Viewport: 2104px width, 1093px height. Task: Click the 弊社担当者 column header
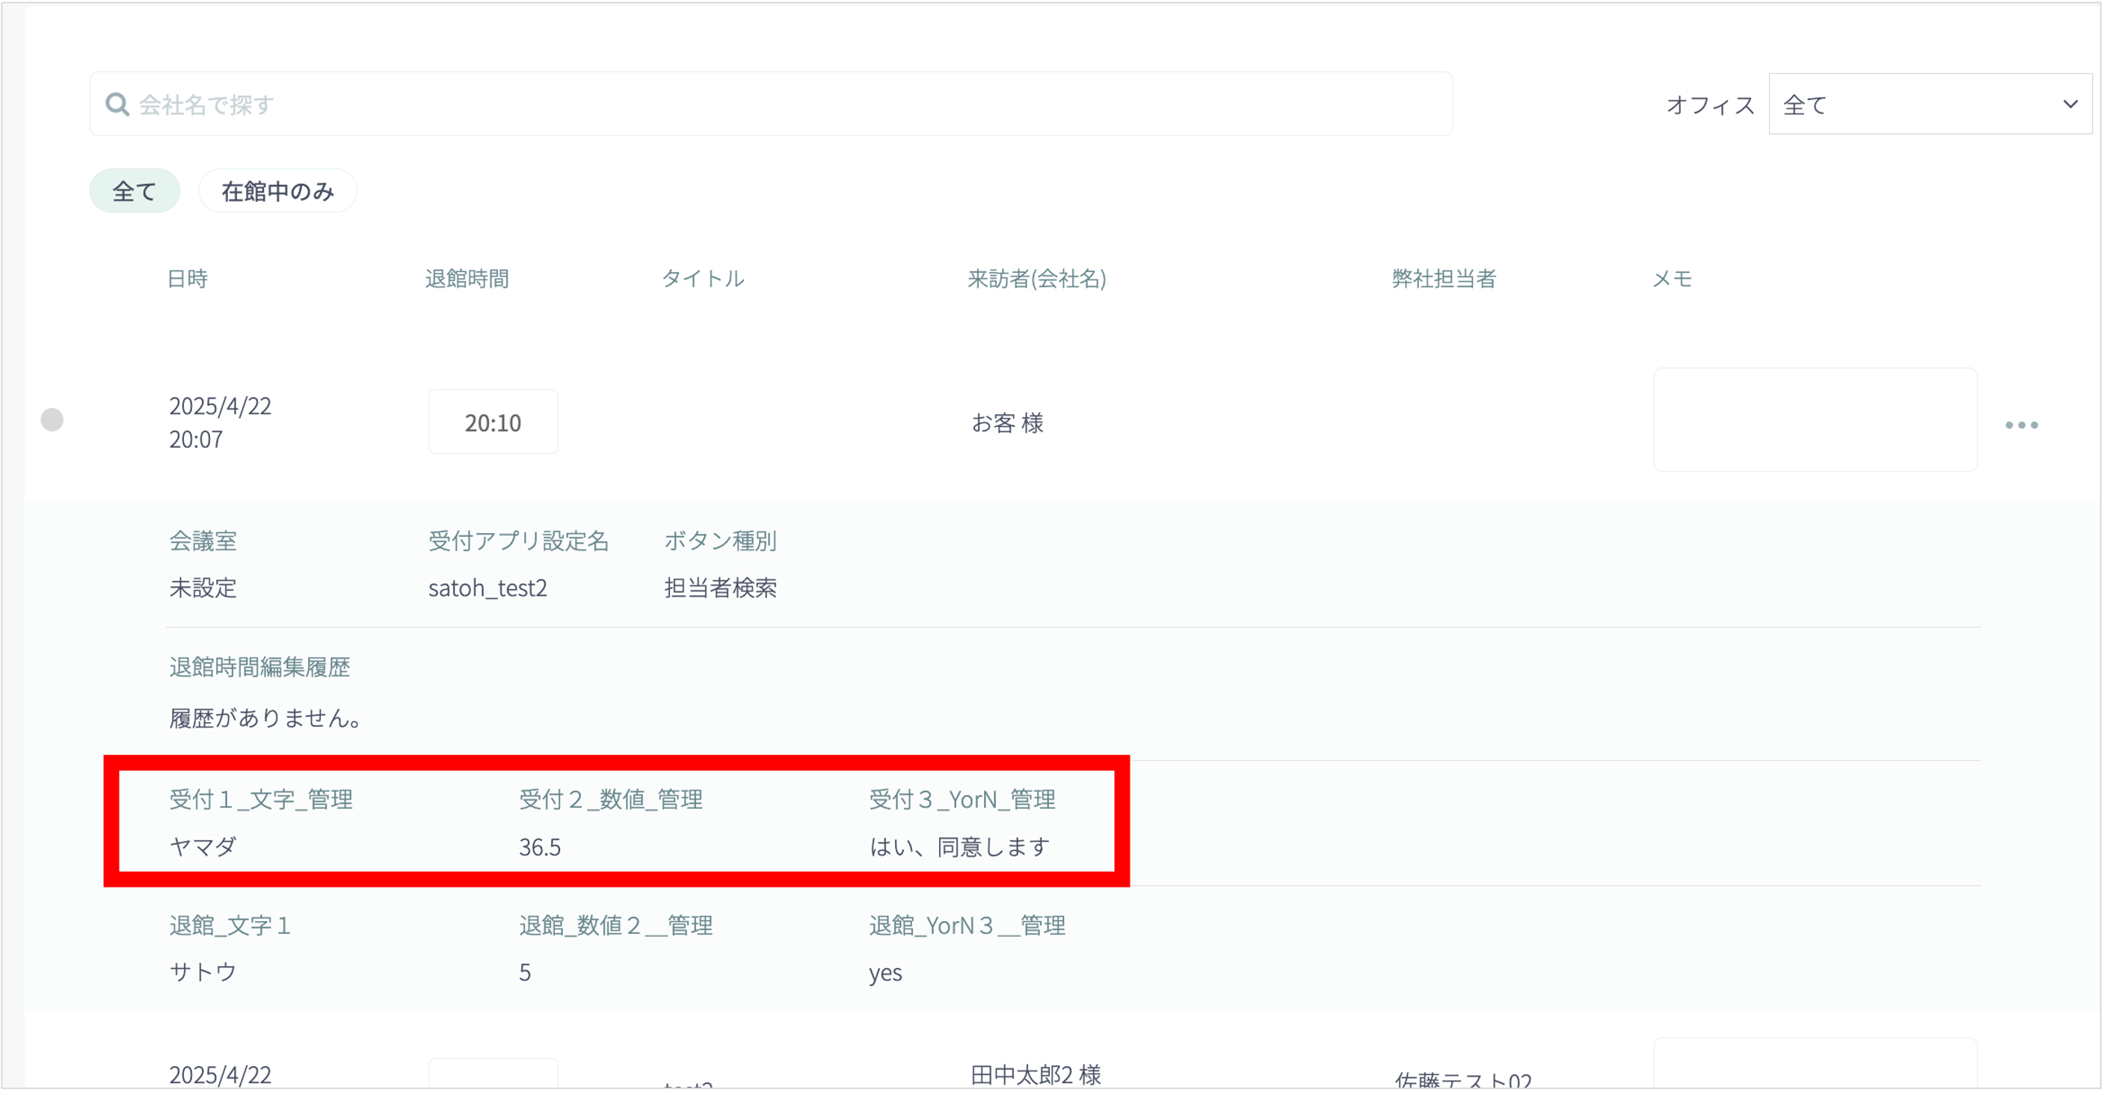[1444, 280]
